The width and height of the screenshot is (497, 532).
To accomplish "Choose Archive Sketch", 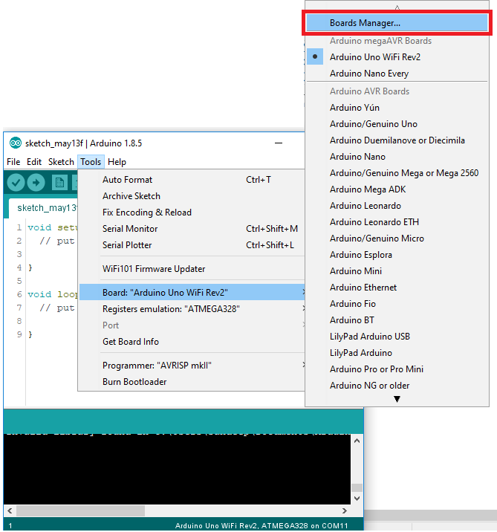I will pos(192,196).
